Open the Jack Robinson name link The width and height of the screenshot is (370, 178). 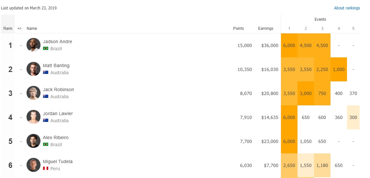click(59, 89)
